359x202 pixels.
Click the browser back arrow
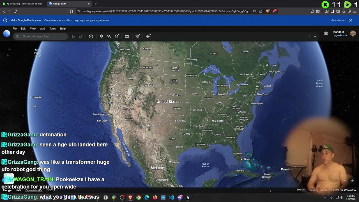pyautogui.click(x=4, y=11)
